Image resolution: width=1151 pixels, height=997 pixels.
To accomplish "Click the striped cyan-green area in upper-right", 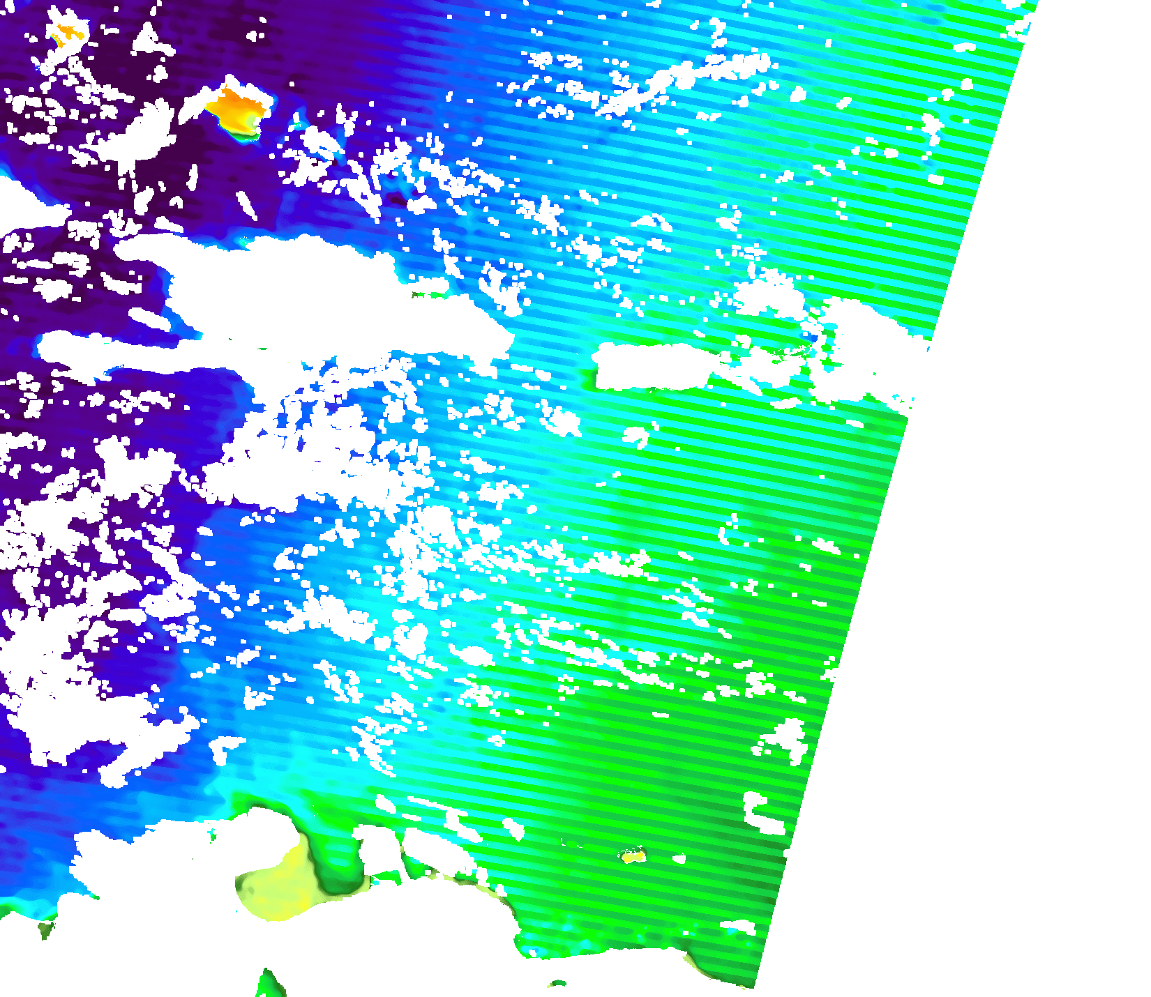I will tap(872, 174).
